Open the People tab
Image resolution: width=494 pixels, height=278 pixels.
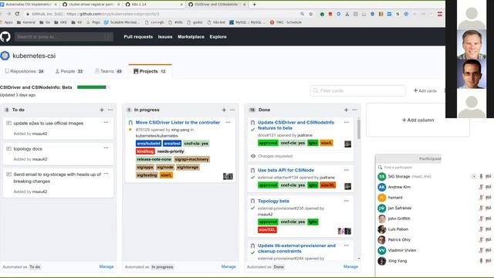coord(69,71)
